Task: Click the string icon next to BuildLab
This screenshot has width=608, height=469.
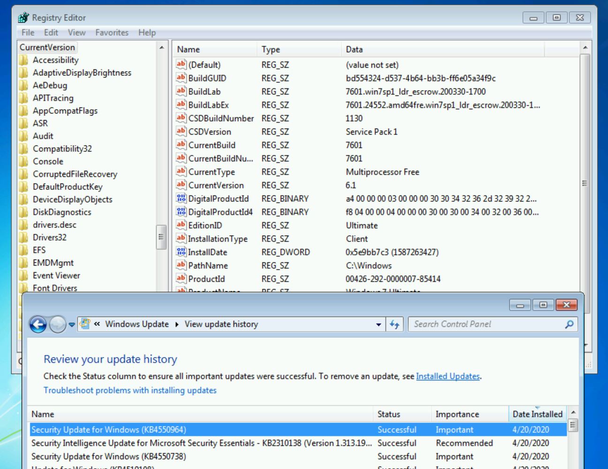Action: click(x=181, y=91)
